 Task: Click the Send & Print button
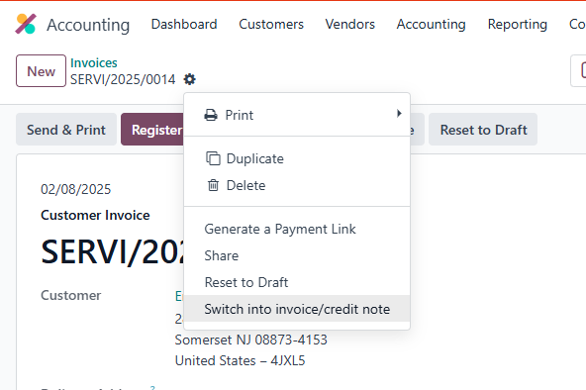click(x=66, y=130)
